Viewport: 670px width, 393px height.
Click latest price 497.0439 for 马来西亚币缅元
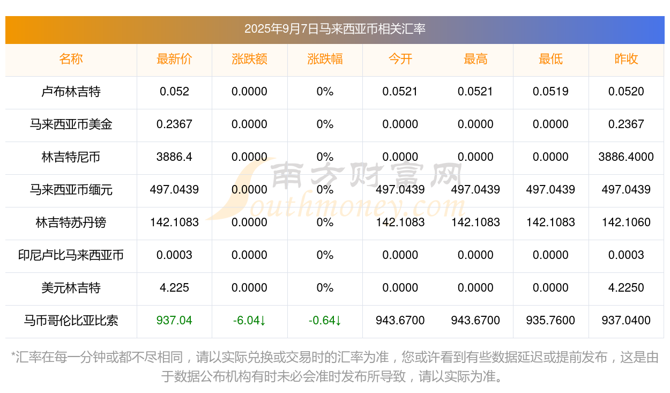tap(174, 190)
